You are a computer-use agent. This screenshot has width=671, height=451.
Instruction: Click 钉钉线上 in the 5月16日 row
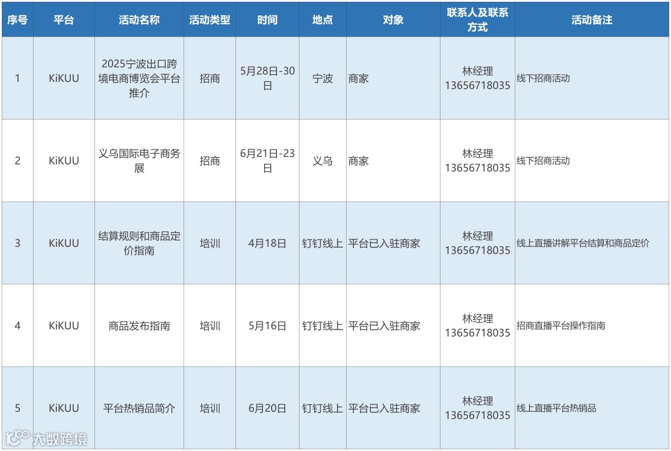[322, 326]
